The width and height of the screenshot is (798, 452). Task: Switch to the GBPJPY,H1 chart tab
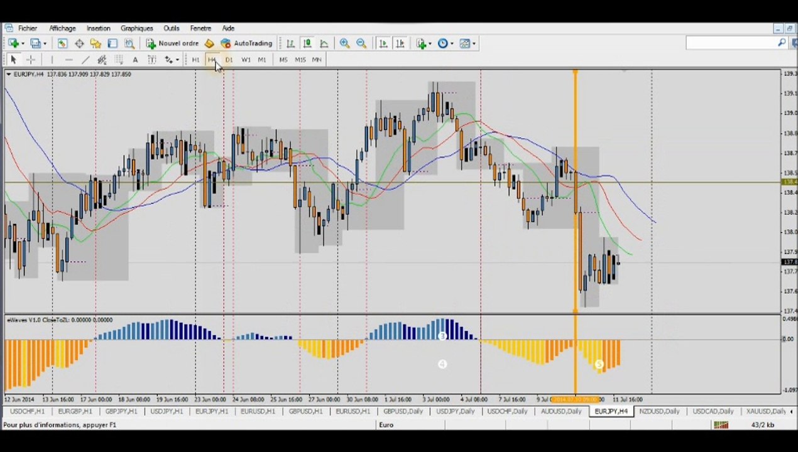[121, 411]
